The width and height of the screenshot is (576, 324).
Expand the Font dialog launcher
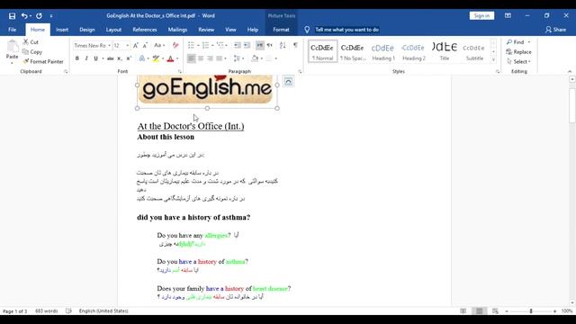coord(180,72)
